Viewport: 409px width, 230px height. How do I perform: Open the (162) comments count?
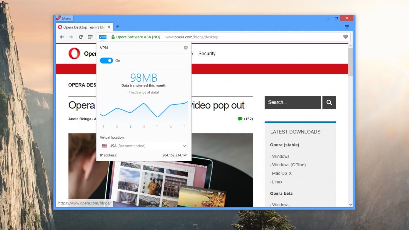coord(248,119)
